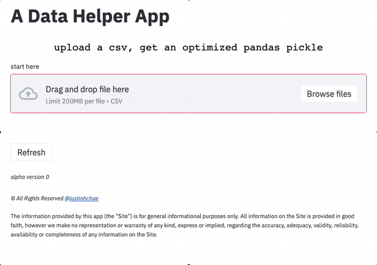The height and width of the screenshot is (265, 377).
Task: Click the top center handle dot
Action: click(189, 1)
